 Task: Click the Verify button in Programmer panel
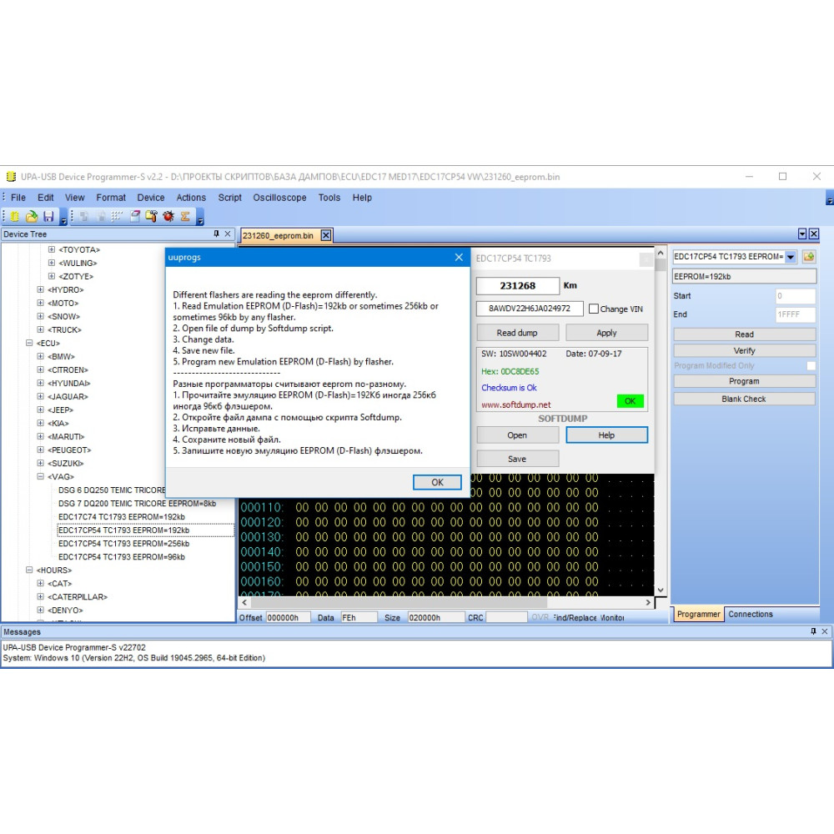(744, 350)
